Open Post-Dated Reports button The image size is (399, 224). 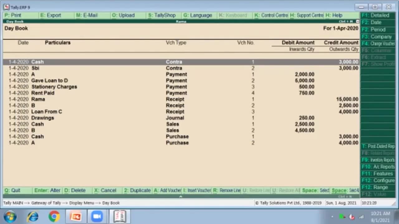click(378, 146)
